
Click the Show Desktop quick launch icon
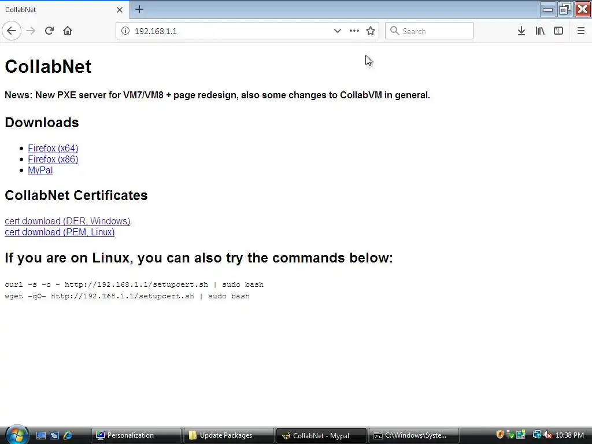pos(41,435)
